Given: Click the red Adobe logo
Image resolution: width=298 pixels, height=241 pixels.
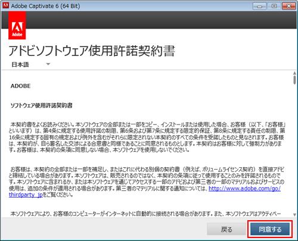Looking at the screenshot, I should (17, 26).
